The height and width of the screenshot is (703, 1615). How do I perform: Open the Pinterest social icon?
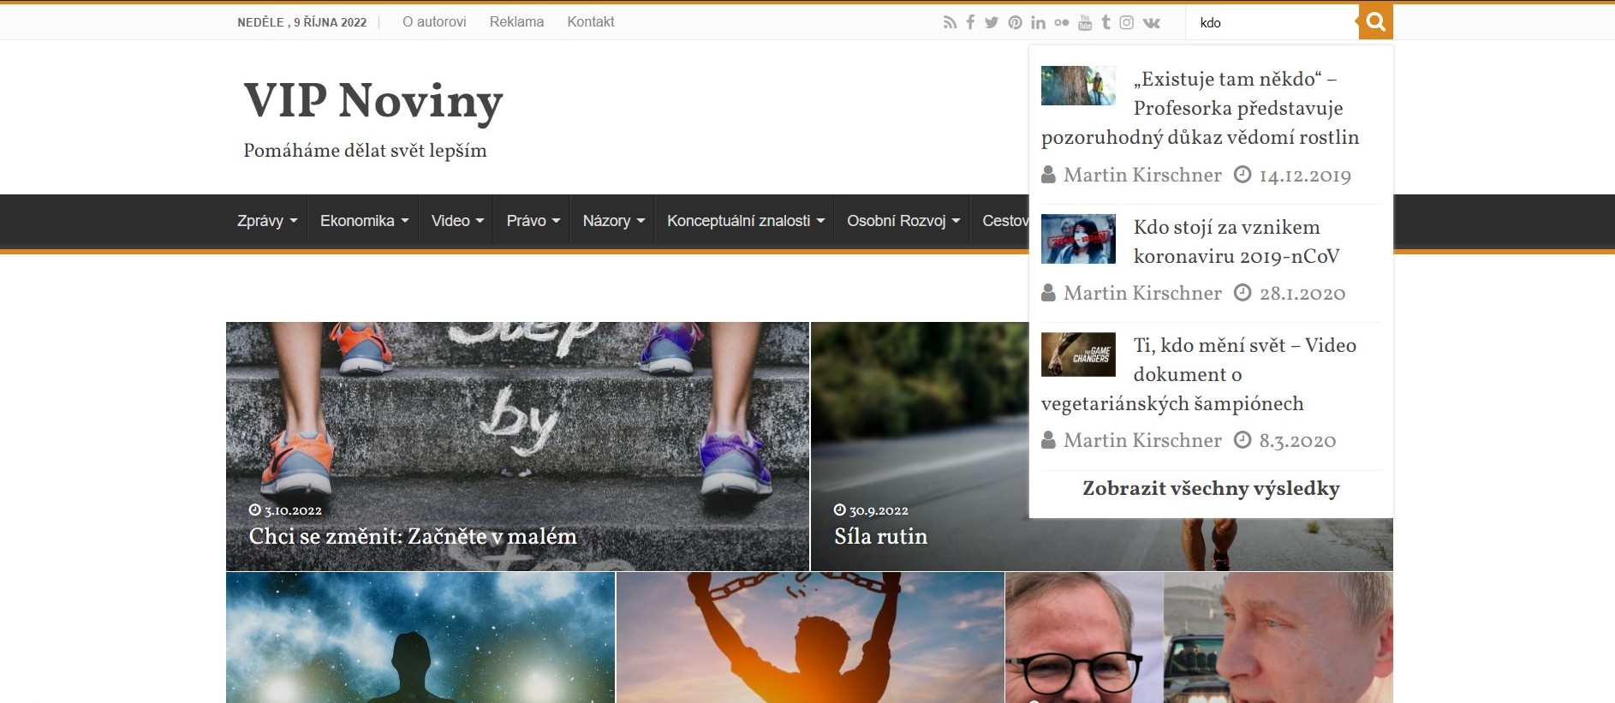1015,23
